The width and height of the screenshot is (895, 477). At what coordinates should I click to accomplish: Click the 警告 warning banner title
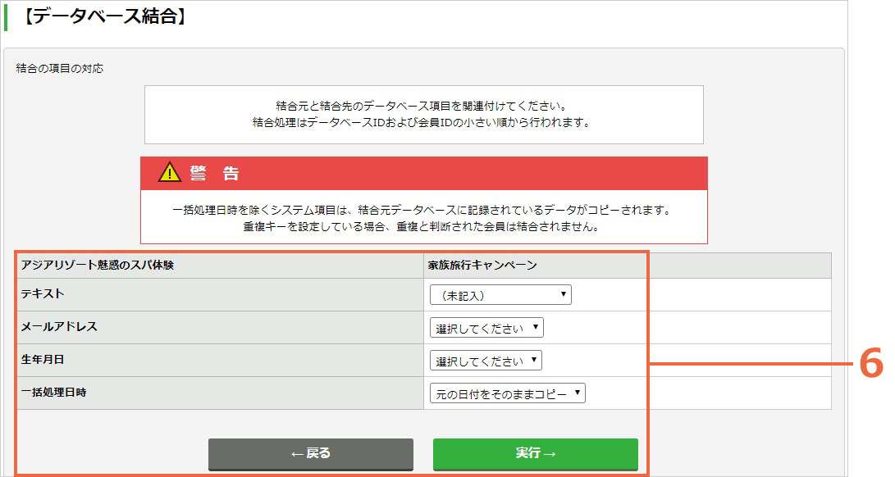pos(215,173)
